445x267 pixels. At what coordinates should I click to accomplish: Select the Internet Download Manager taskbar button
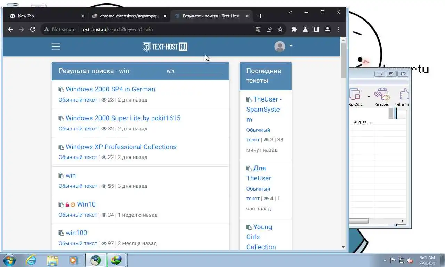coord(116,260)
